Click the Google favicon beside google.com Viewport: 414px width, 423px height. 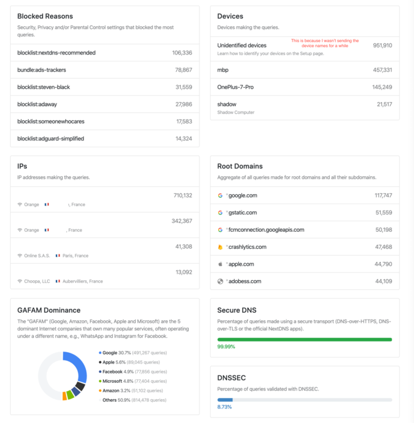click(x=220, y=196)
